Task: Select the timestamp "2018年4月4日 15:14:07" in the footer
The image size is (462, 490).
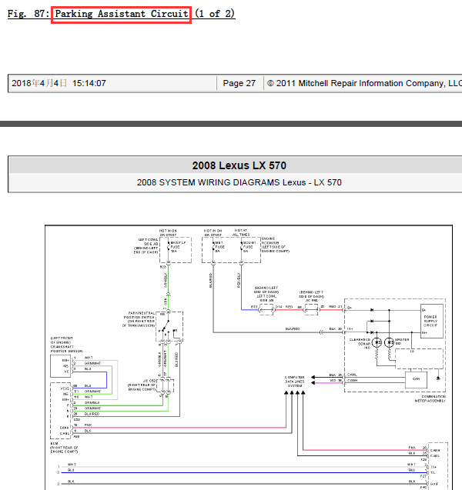Action: tap(59, 83)
